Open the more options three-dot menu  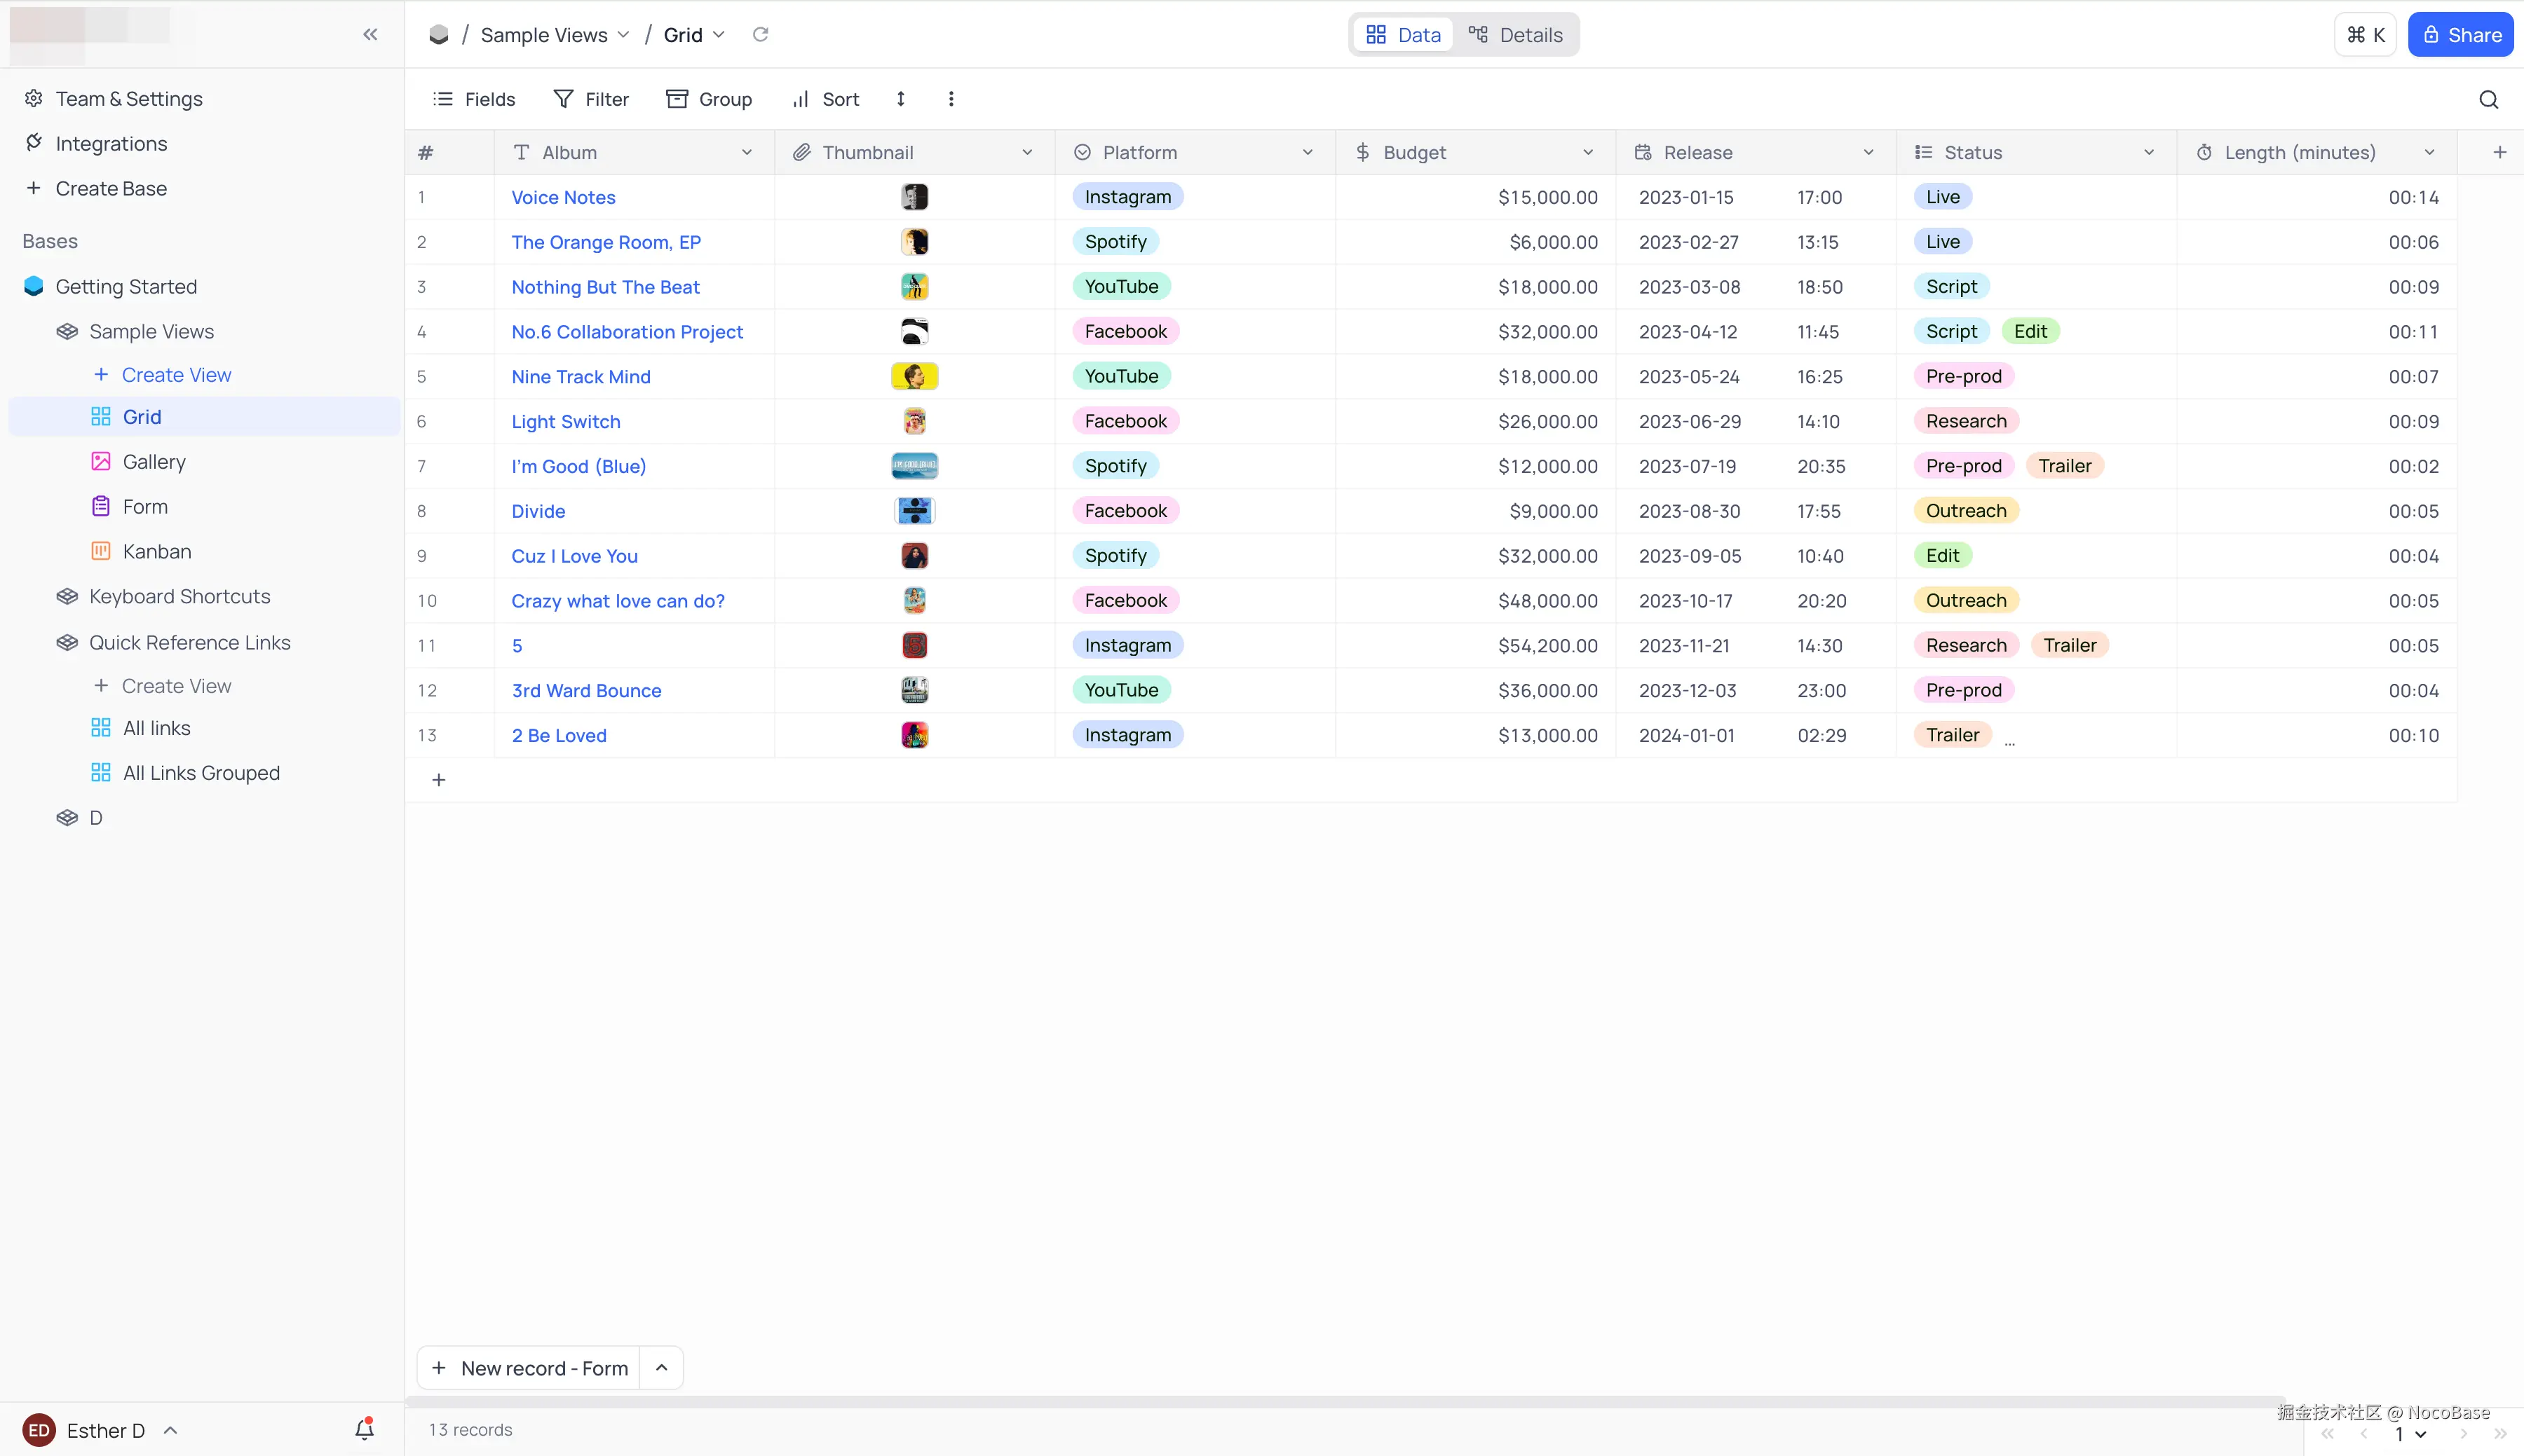pyautogui.click(x=949, y=99)
